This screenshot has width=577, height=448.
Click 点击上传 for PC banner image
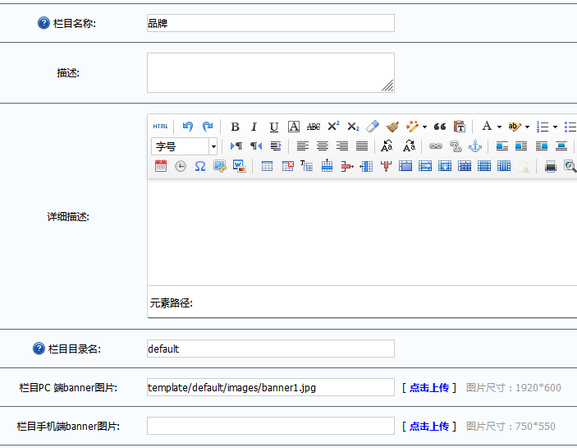coord(429,387)
